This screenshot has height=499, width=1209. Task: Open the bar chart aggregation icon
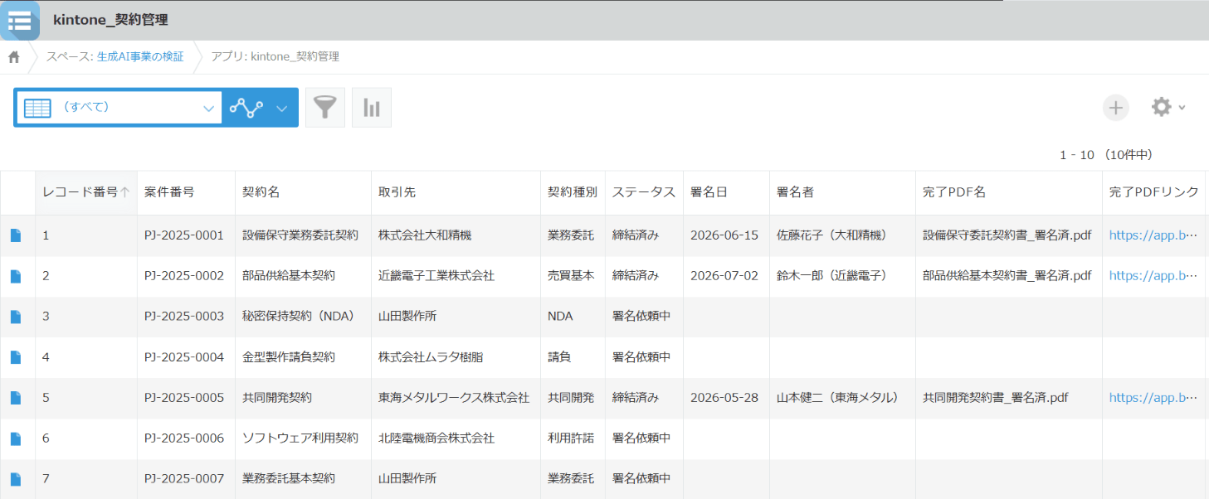point(372,108)
